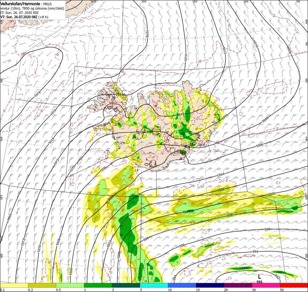Click the legend value '20'

point(226,290)
